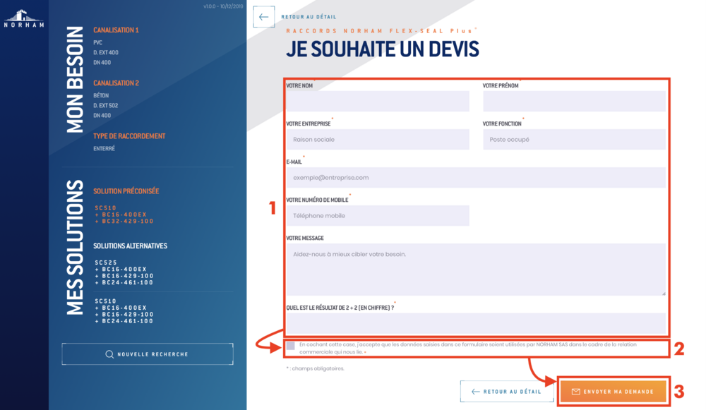
Task: Click the magnifier icon in Nouvelle Recherche
Action: coord(109,354)
